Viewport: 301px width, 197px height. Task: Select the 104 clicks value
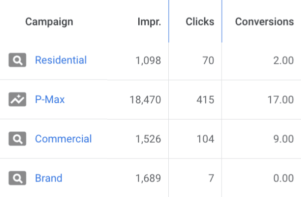tap(205, 139)
